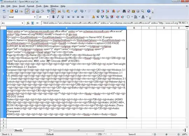The height and width of the screenshot is (136, 189).
Task: Open the Edit menu
Action: 8,6
